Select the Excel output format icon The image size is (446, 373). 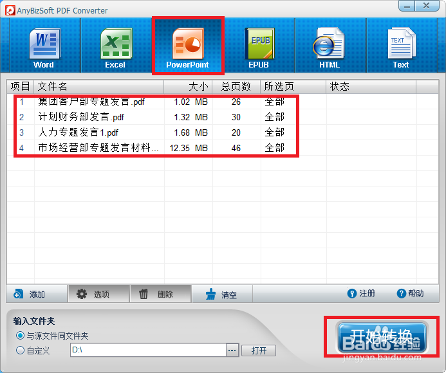coord(116,46)
